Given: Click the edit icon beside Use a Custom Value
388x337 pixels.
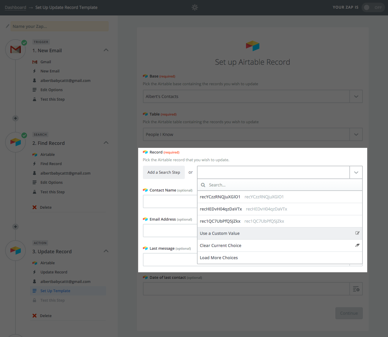Looking at the screenshot, I should click(357, 233).
